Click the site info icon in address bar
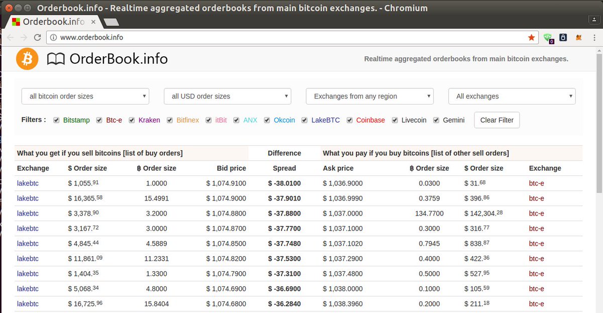Viewport: 603px width, 313px height. 53,37
